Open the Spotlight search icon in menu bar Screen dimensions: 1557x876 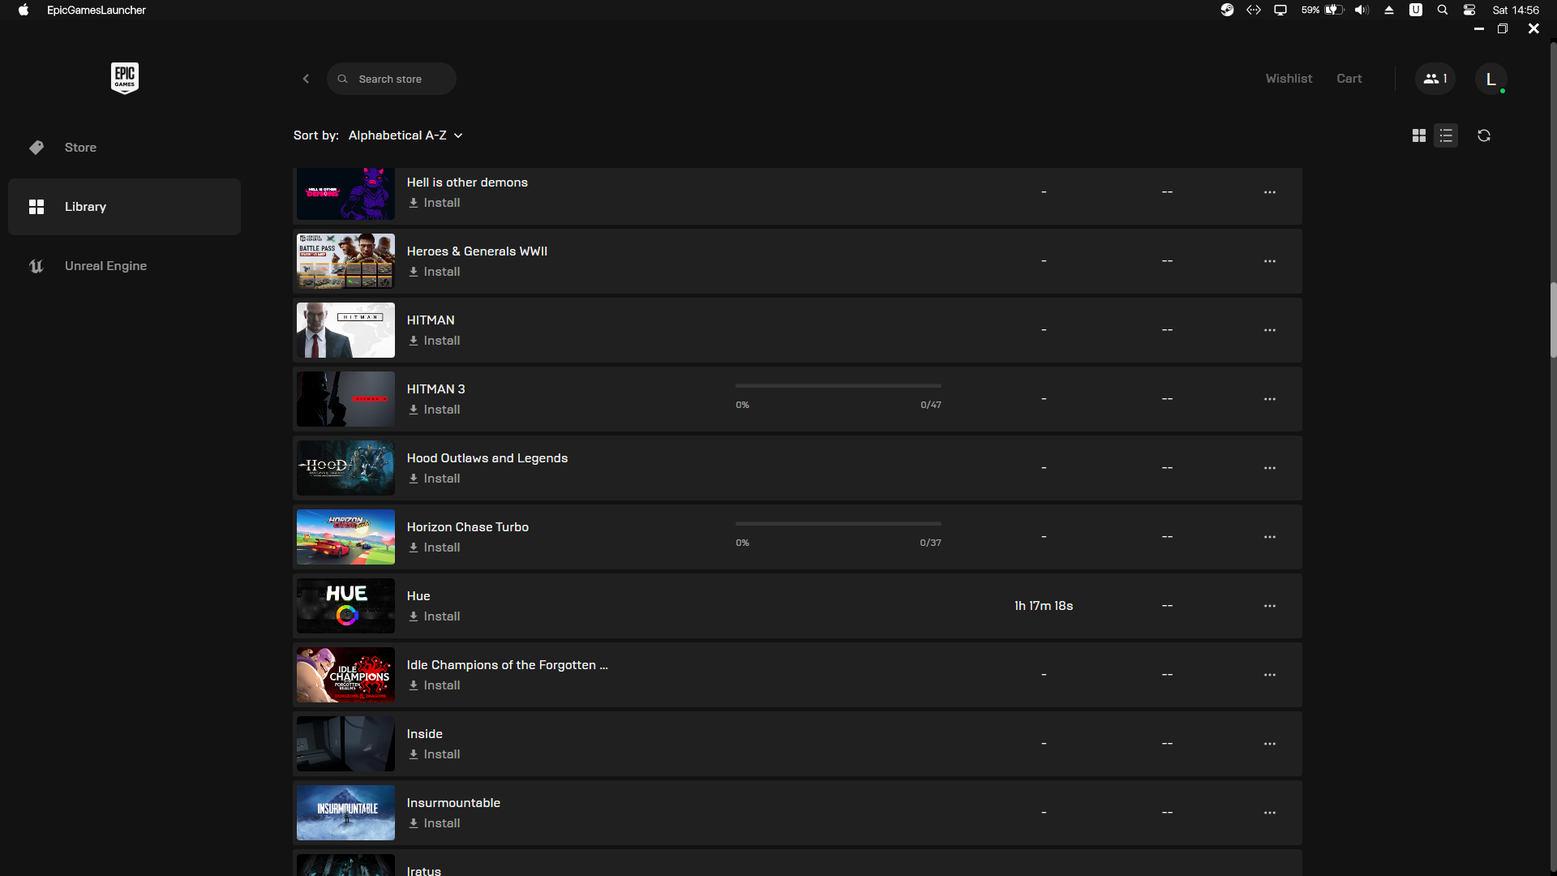(x=1442, y=10)
